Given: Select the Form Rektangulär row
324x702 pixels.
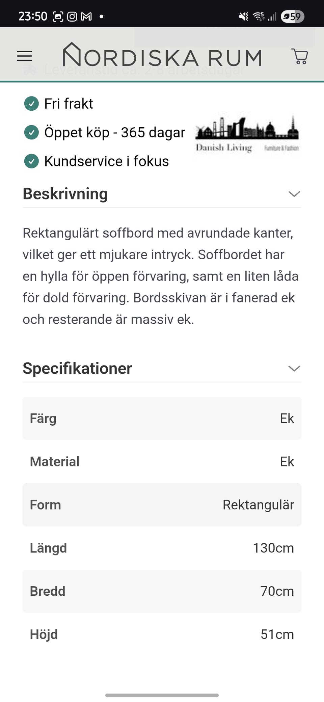Looking at the screenshot, I should pos(162,505).
